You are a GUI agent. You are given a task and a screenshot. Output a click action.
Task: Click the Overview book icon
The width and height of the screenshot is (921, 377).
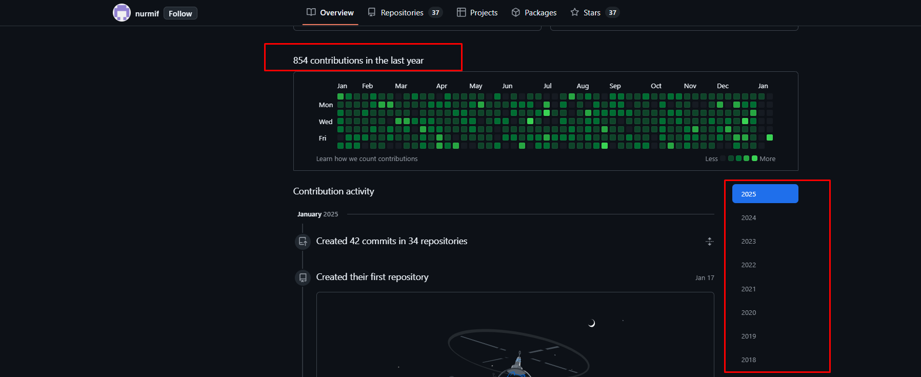tap(311, 12)
